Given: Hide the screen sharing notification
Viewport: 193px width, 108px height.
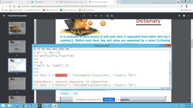Looking at the screenshot, I should point(118,100).
